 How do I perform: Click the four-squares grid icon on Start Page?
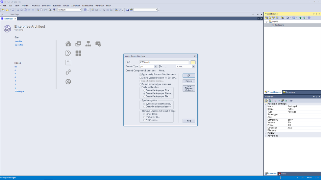point(78,53)
